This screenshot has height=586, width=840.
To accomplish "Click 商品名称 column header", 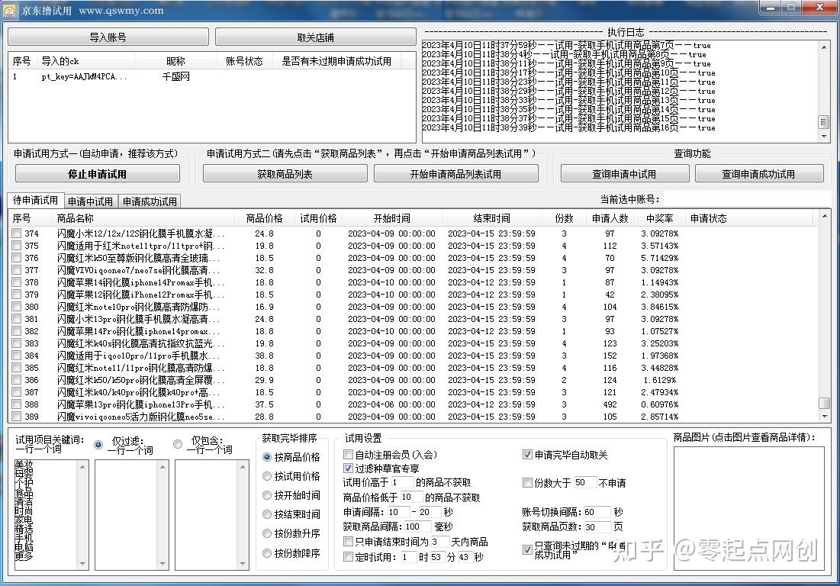I will tap(143, 218).
